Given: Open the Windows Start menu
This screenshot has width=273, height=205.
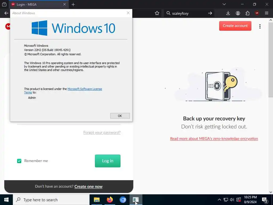Looking at the screenshot, I should pyautogui.click(x=6, y=200).
